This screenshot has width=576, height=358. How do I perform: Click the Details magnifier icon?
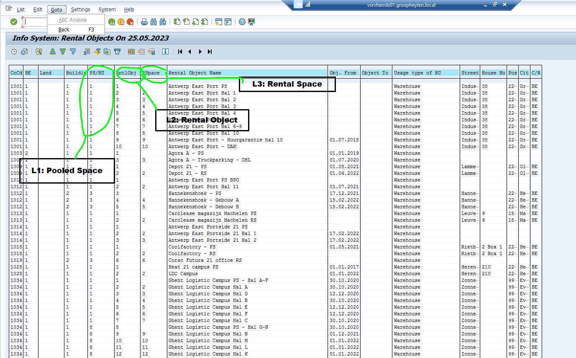(x=38, y=51)
